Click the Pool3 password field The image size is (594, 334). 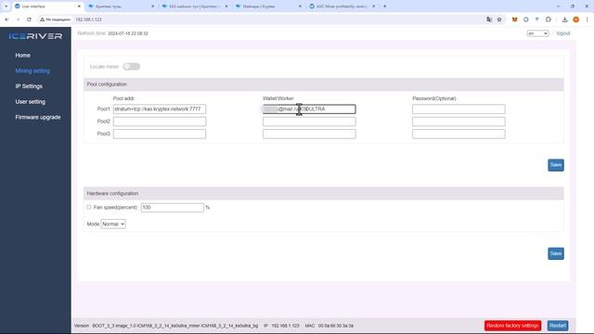pyautogui.click(x=458, y=134)
